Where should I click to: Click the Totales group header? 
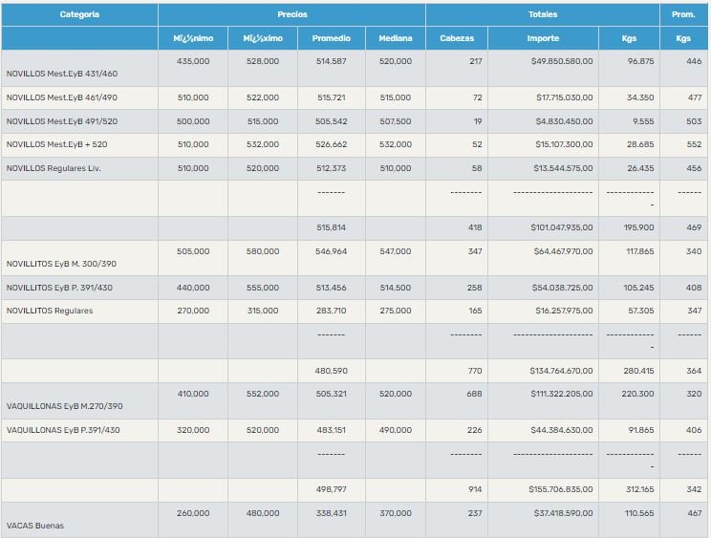[542, 14]
